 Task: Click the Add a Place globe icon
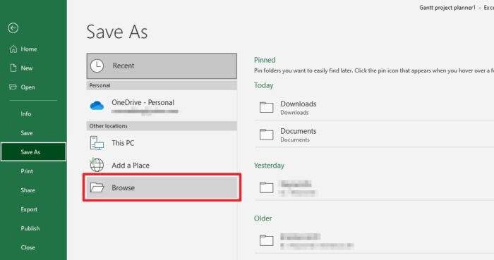(x=97, y=165)
